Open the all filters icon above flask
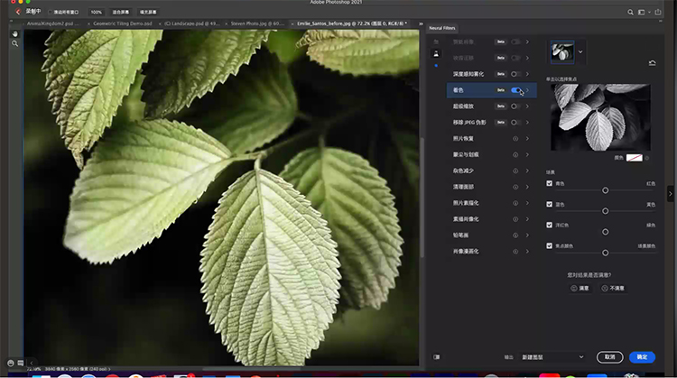Screen dimensions: 677x378 tap(436, 41)
